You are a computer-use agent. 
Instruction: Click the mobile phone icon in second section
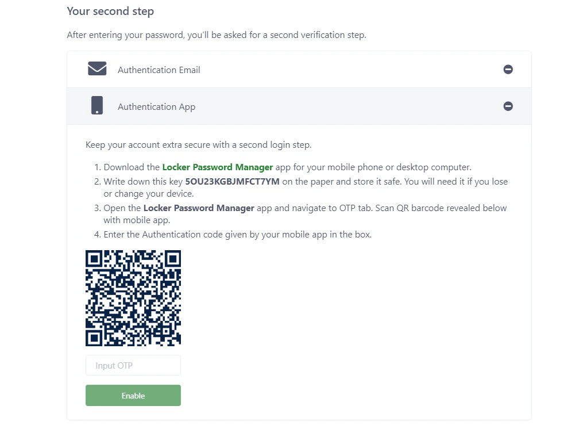[96, 106]
